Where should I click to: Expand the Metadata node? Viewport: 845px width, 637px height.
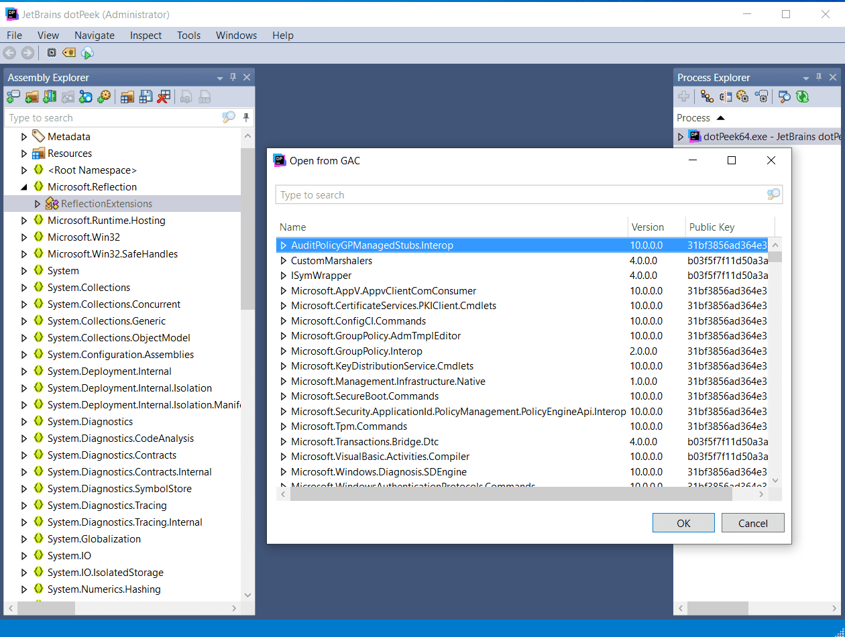24,137
